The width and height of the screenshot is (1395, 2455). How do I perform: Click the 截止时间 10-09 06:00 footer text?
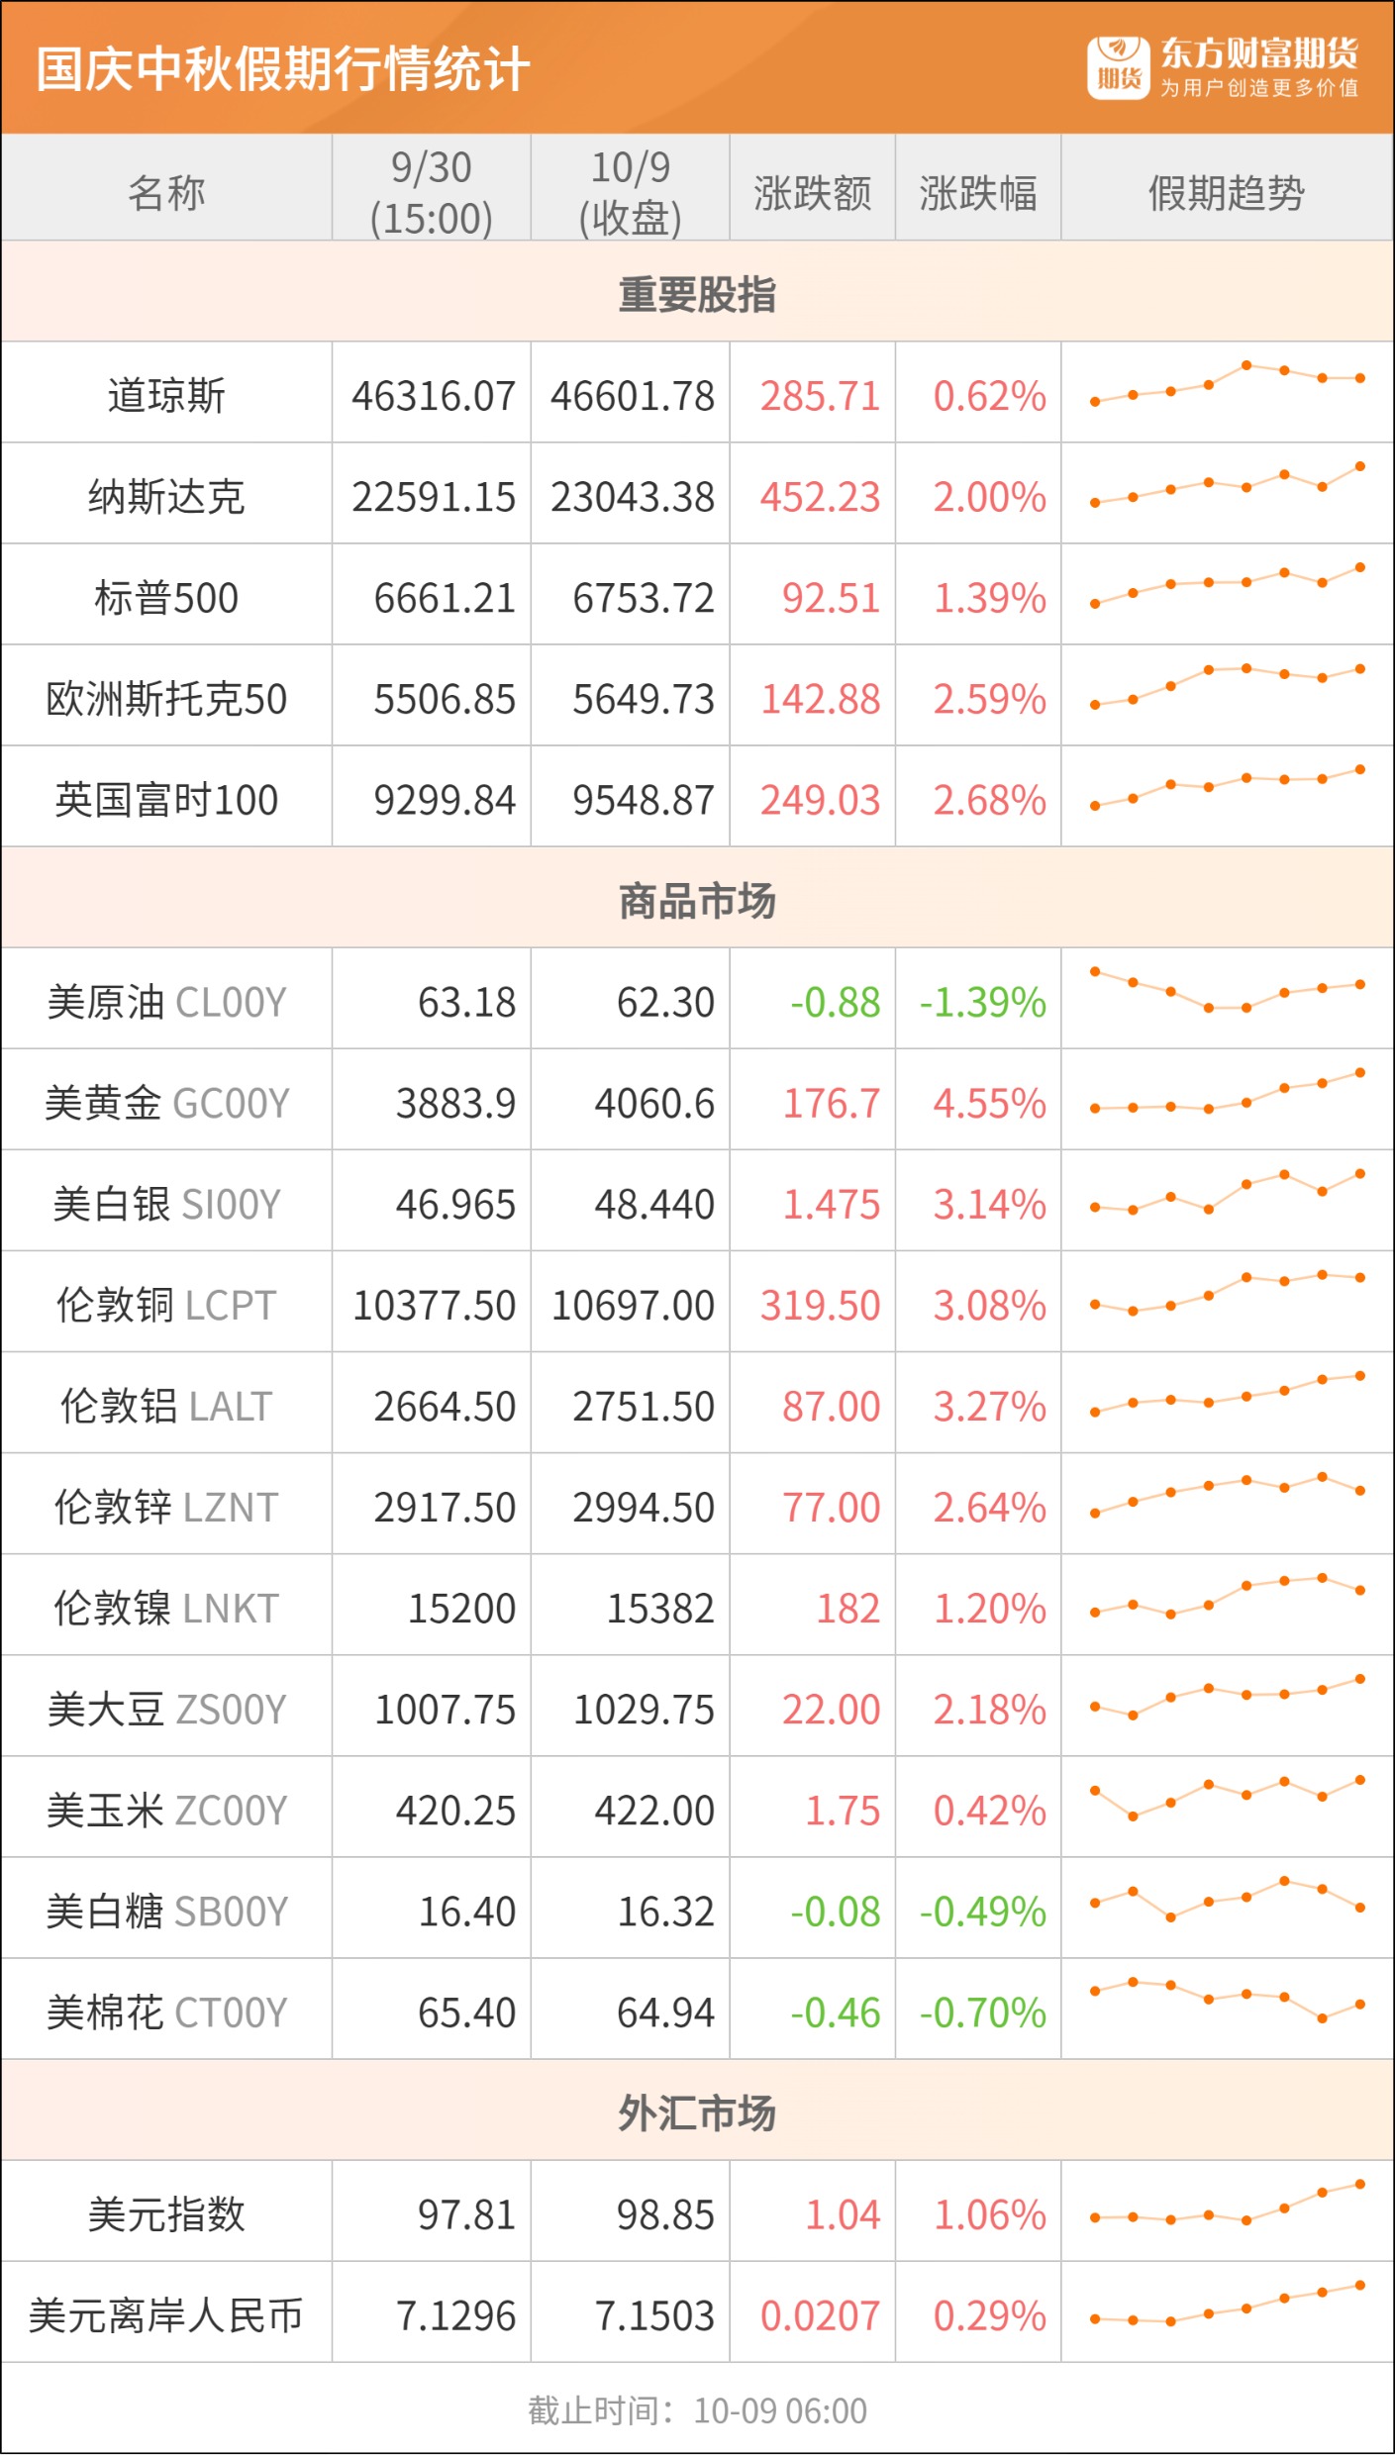697,2410
